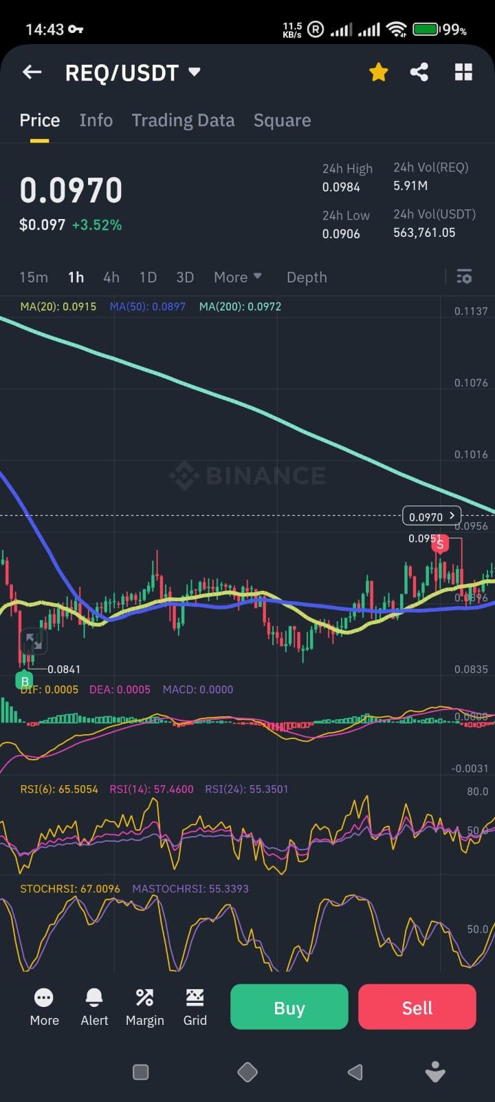Tap the RSI(6): 65.5054 label
This screenshot has height=1102, width=495.
tap(59, 789)
